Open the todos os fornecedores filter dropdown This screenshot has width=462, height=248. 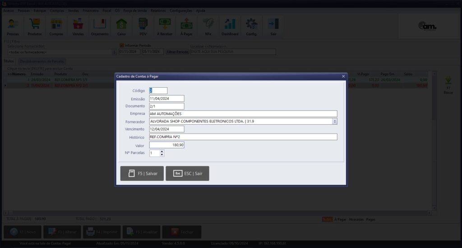(x=114, y=52)
